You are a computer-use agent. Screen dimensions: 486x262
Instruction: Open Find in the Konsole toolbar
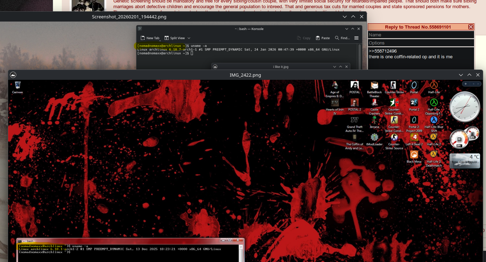coord(342,38)
